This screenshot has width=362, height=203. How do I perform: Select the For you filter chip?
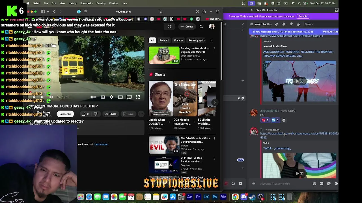click(x=178, y=40)
